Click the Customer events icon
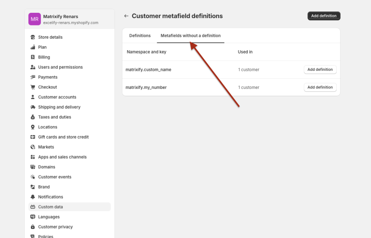Image resolution: width=371 pixels, height=238 pixels. point(33,177)
